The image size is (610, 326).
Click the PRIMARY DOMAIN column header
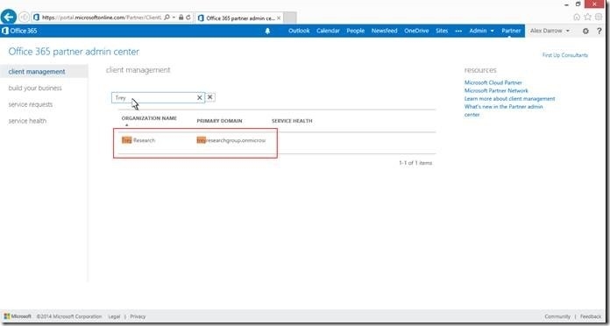tap(219, 121)
